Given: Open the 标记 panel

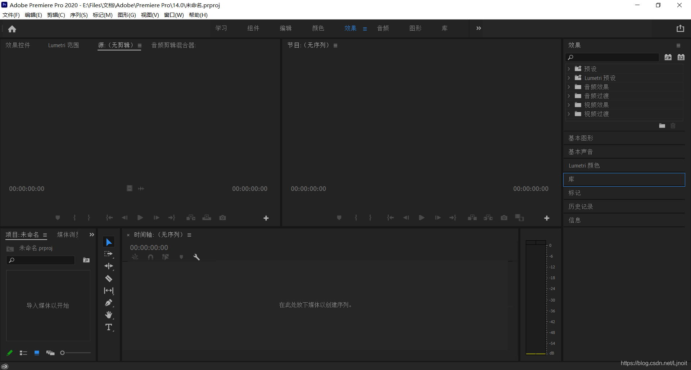Looking at the screenshot, I should (624, 193).
